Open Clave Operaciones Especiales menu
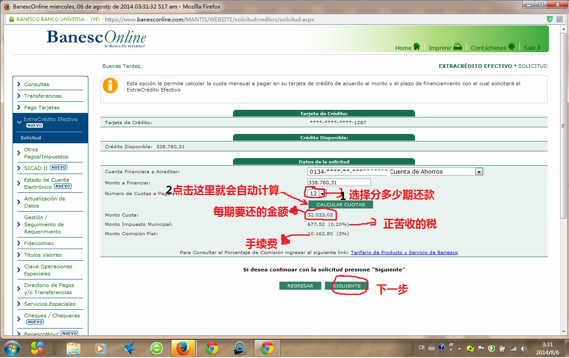This screenshot has height=358, width=569. coord(48,270)
